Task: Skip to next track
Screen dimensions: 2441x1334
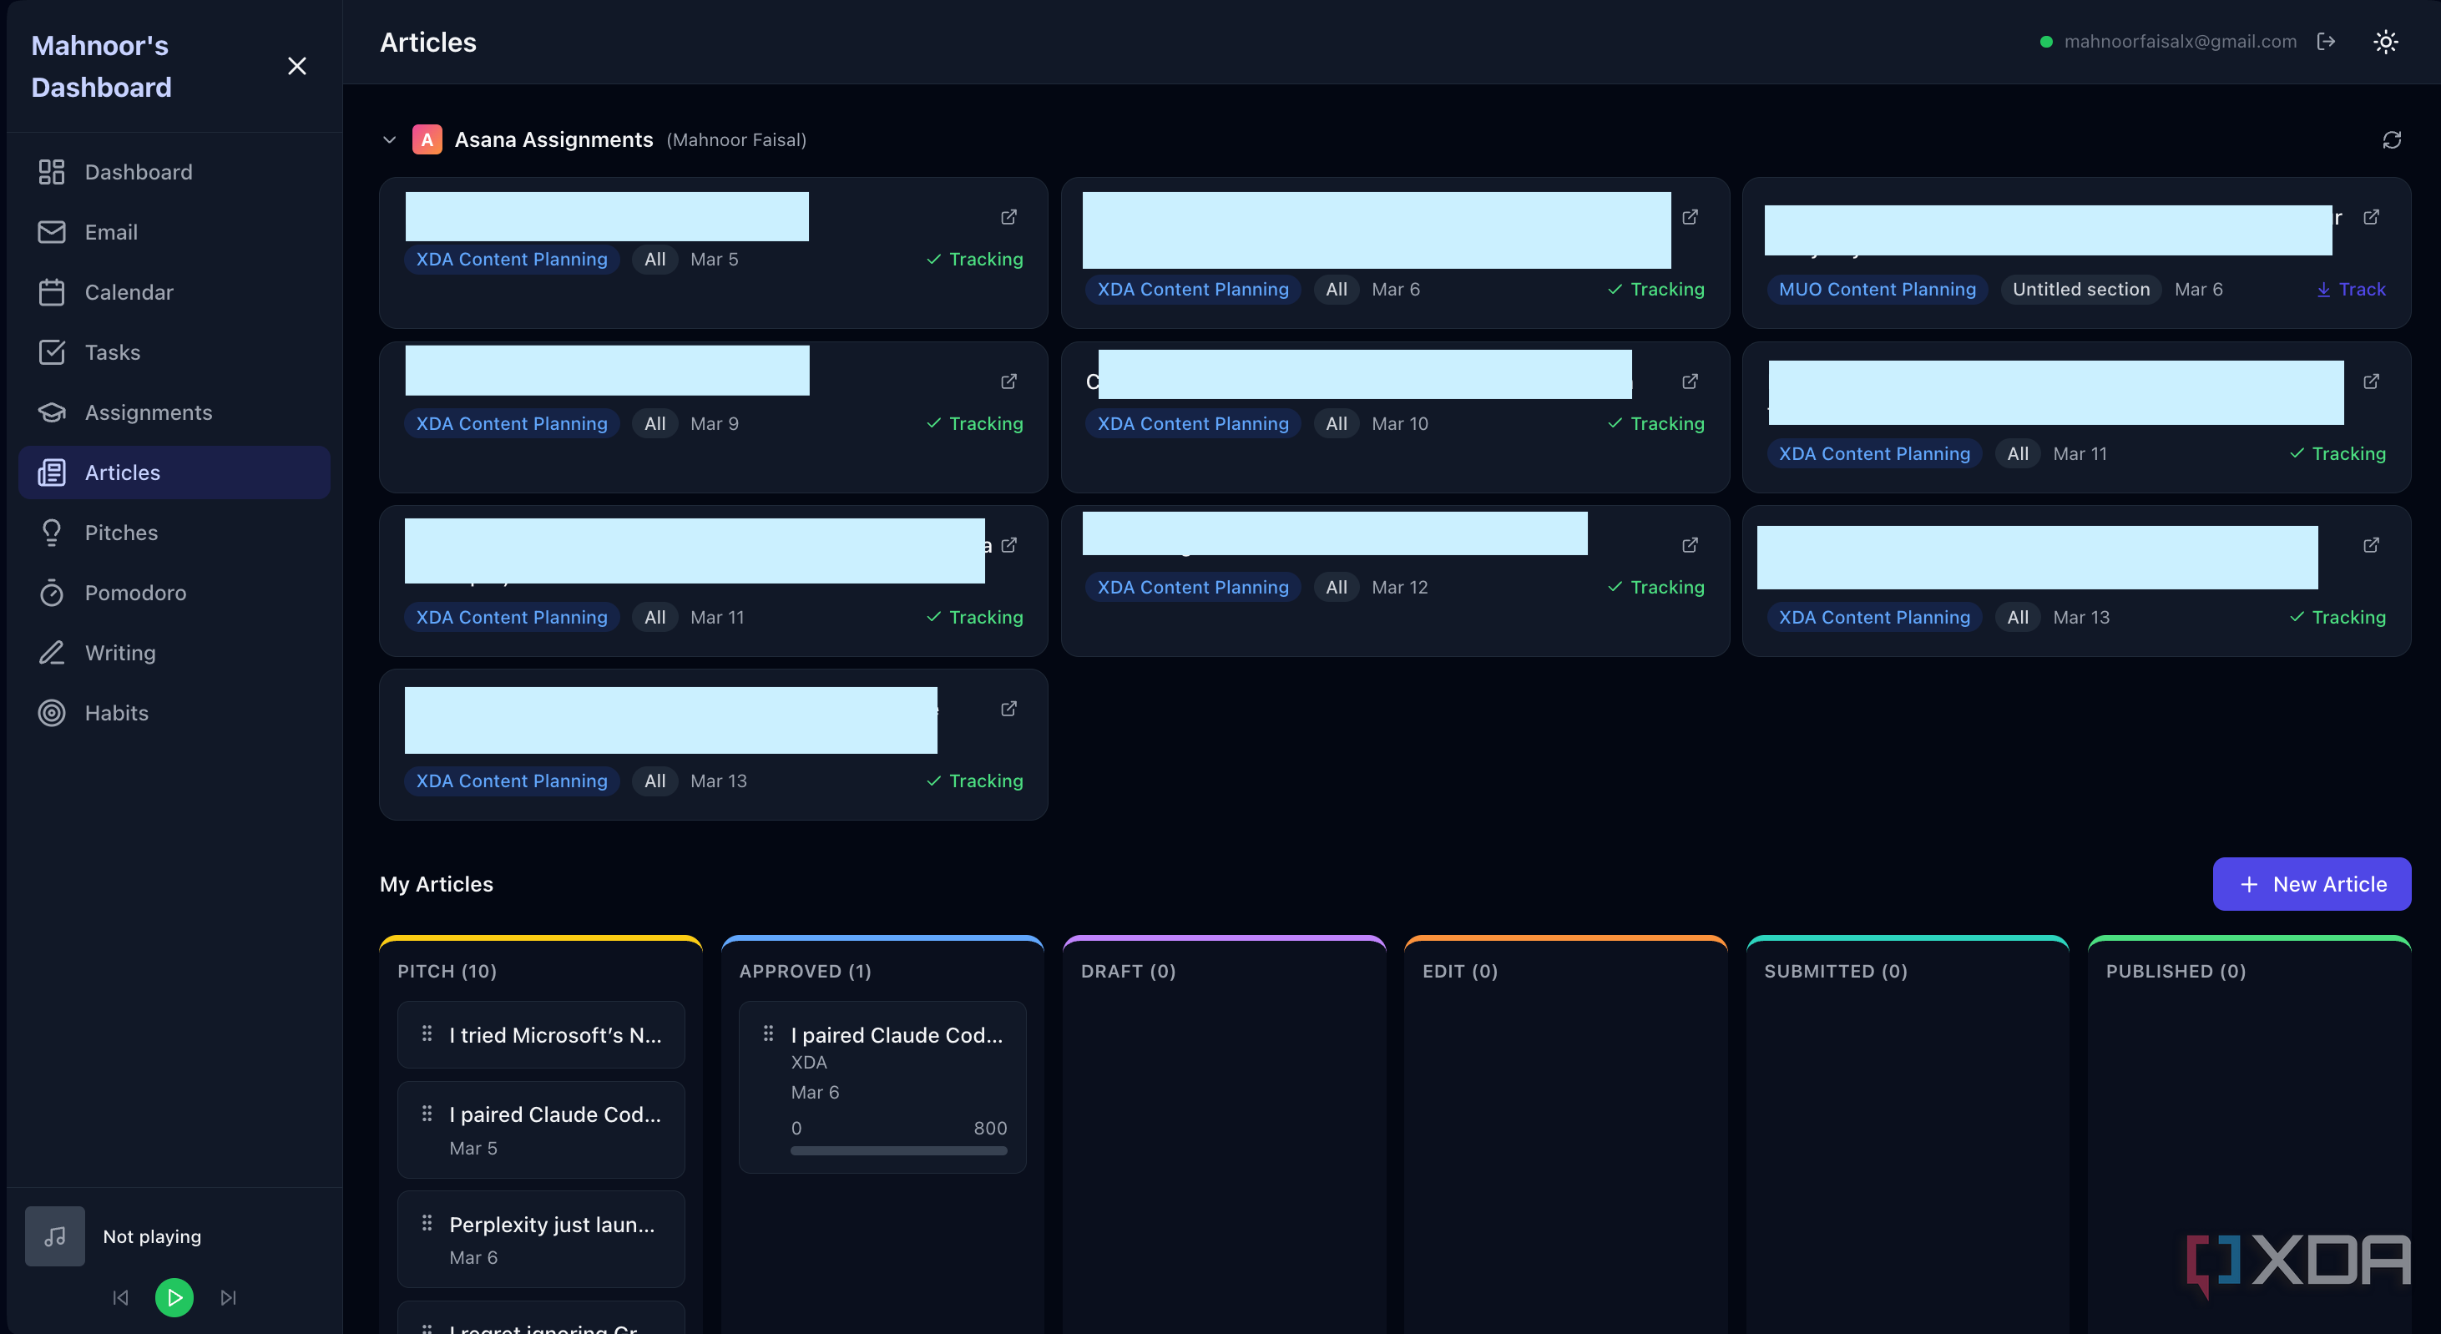Action: (229, 1297)
